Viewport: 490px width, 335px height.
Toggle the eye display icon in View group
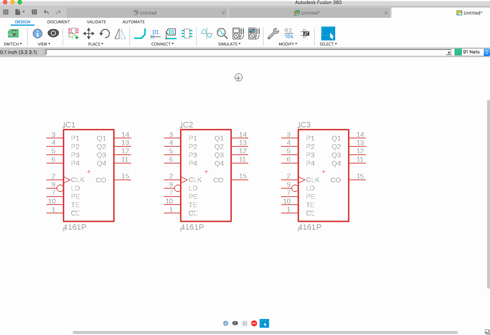pos(53,33)
